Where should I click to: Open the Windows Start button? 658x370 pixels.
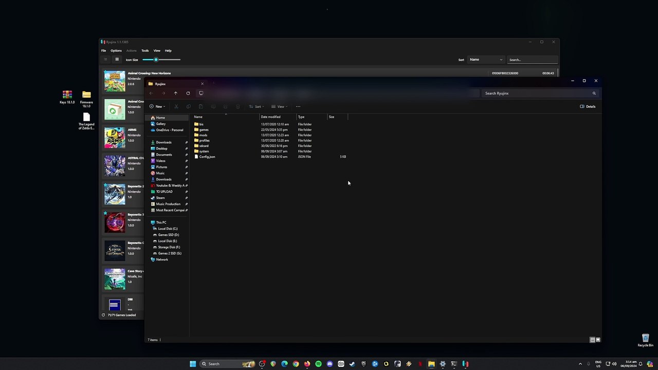(193, 364)
